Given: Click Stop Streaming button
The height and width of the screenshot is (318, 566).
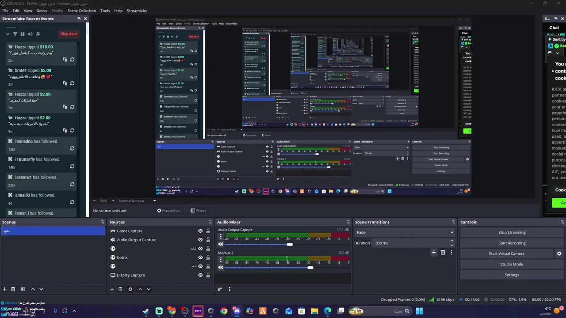Looking at the screenshot, I should click(512, 232).
